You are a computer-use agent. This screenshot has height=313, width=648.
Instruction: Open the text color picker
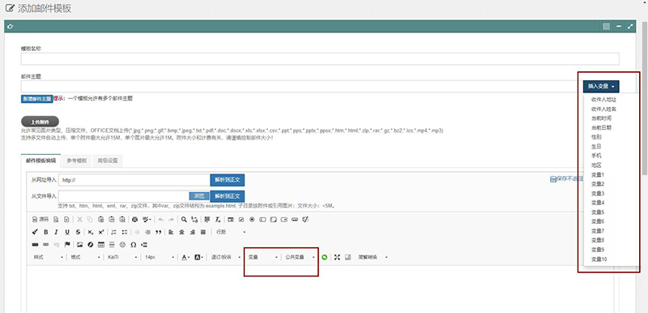click(185, 257)
